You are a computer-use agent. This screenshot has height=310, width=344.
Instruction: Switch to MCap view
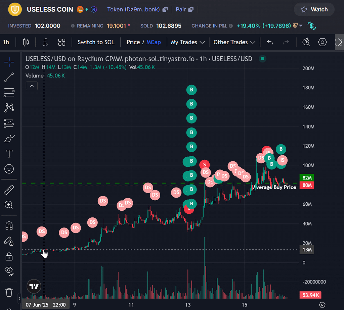(x=154, y=42)
